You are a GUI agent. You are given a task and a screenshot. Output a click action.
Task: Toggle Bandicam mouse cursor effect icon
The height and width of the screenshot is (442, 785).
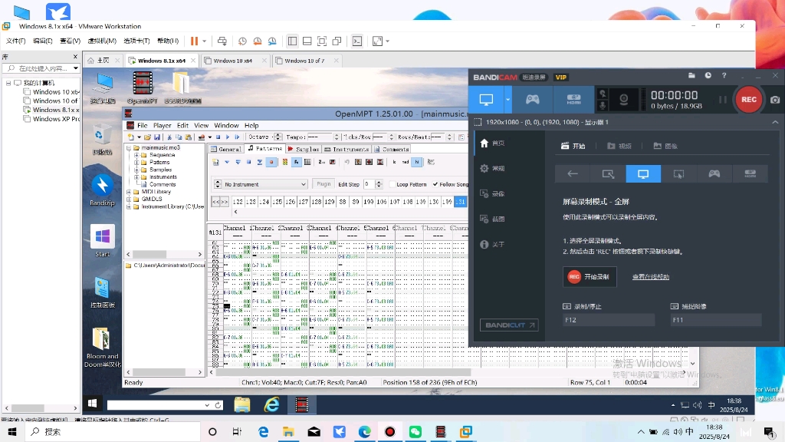coord(603,93)
